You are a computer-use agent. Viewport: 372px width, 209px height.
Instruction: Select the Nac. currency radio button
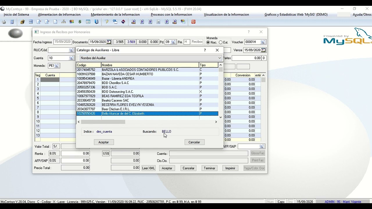click(x=208, y=42)
